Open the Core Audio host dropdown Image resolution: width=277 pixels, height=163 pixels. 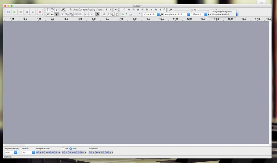(x=151, y=14)
